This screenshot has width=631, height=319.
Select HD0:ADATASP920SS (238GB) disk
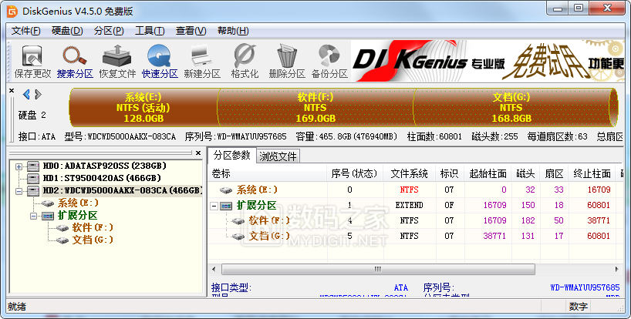104,166
